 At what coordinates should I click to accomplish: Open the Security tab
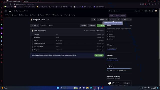tap(55, 15)
